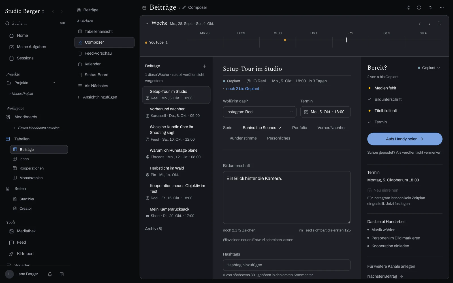Expand the Archiv (5) section
The height and width of the screenshot is (283, 453).
click(x=153, y=229)
